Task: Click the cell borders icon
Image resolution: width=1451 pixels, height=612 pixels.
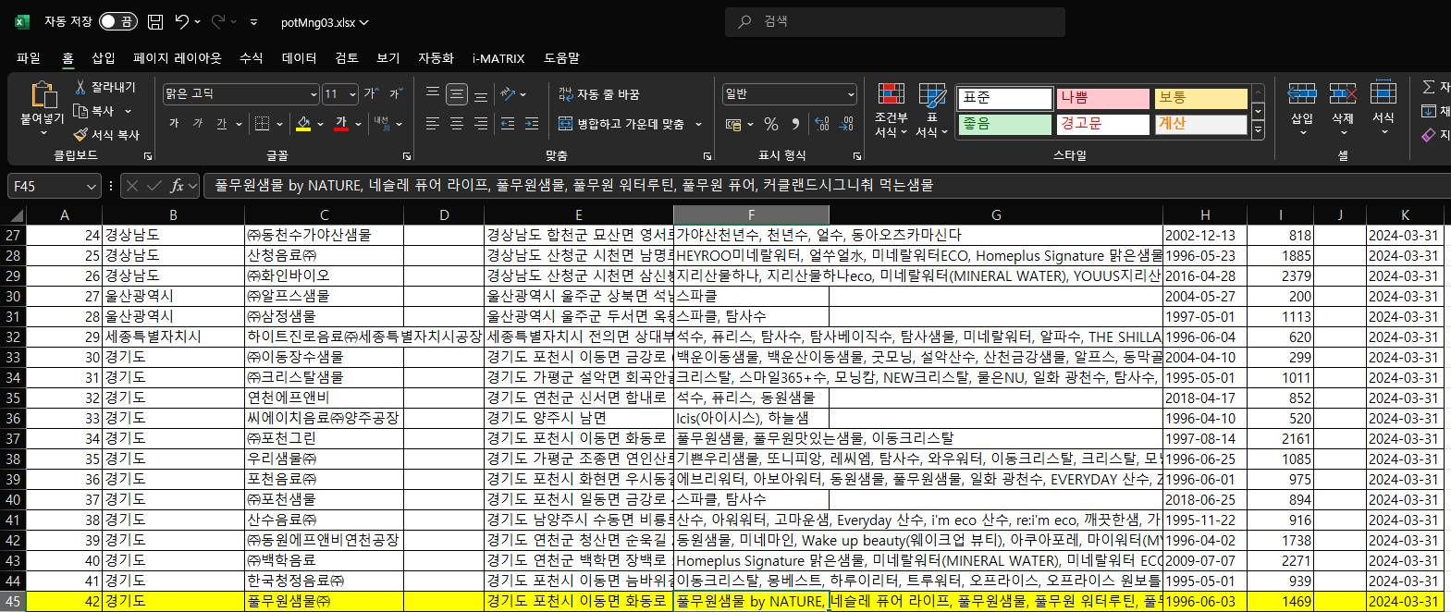Action: (263, 124)
